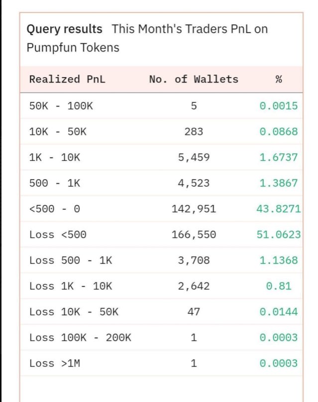Screen dimensions: 318x402
Task: Select percentage value 43.8271
Action: point(279,209)
